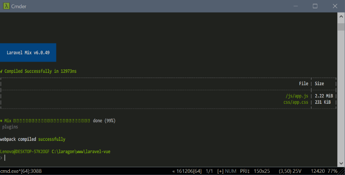Maximize the Cmder window
This screenshot has width=345, height=175.
point(315,6)
